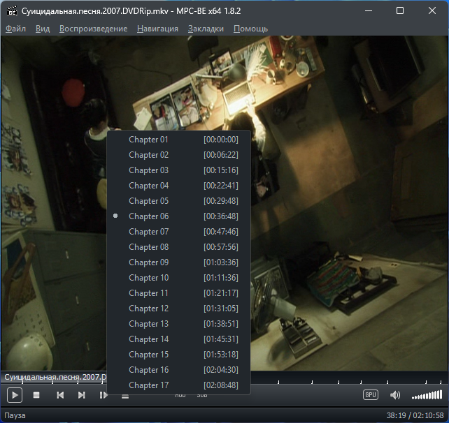This screenshot has width=449, height=423.
Task: Select Chapter 08 in chapter menu
Action: pyautogui.click(x=178, y=247)
